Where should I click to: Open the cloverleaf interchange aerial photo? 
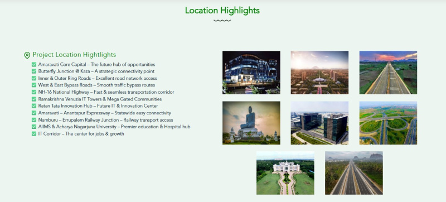[x=388, y=123]
